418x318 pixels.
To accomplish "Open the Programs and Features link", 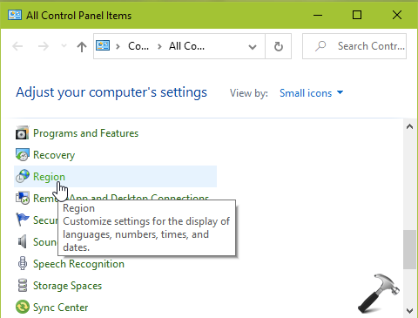I will click(85, 133).
